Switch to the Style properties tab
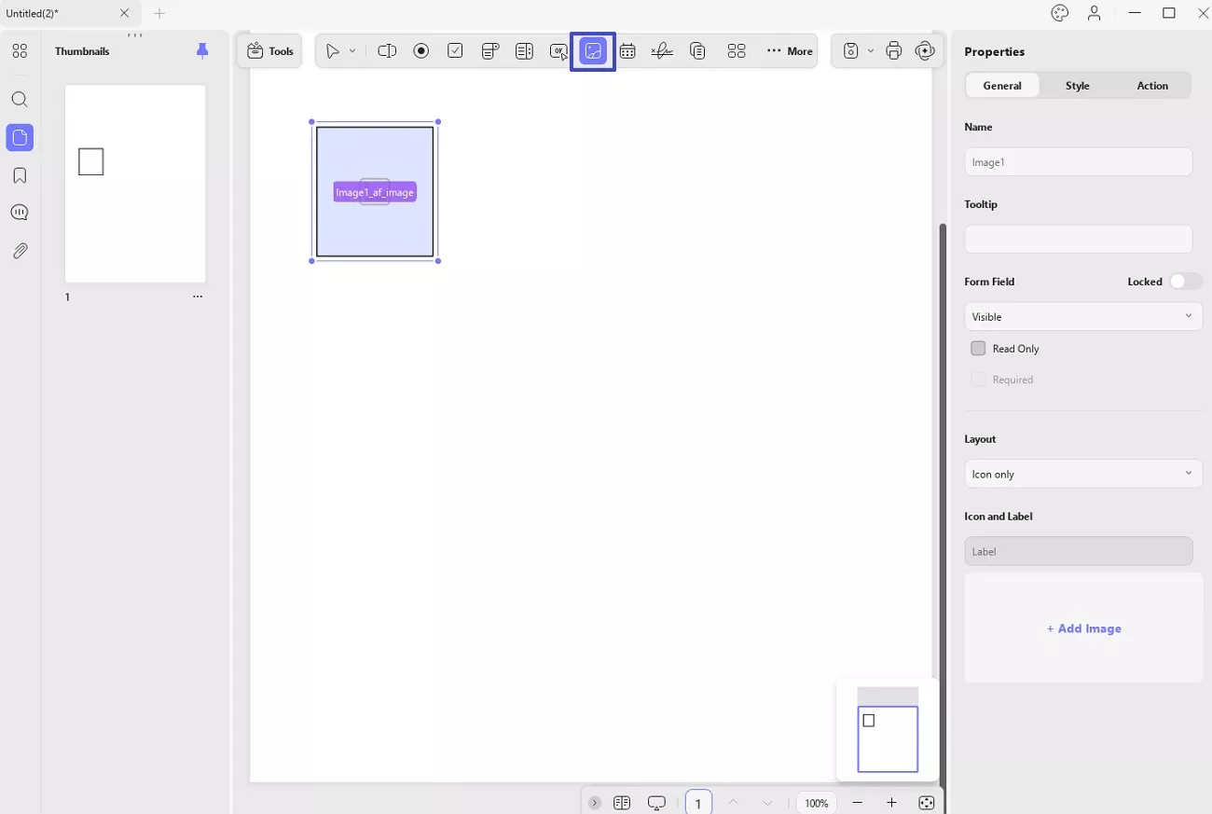The image size is (1212, 814). coord(1078,85)
